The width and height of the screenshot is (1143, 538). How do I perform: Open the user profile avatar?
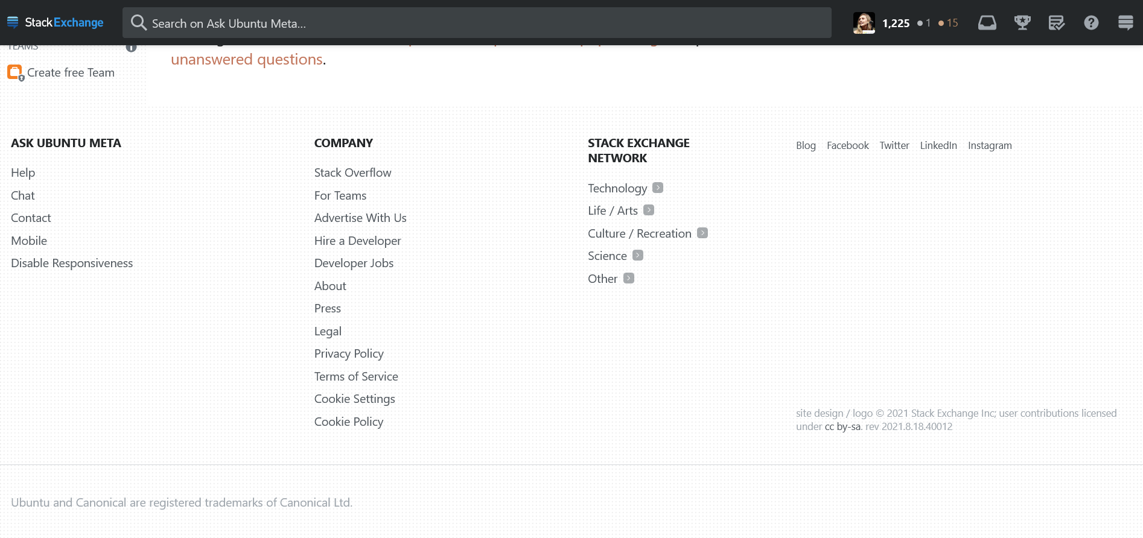click(864, 23)
